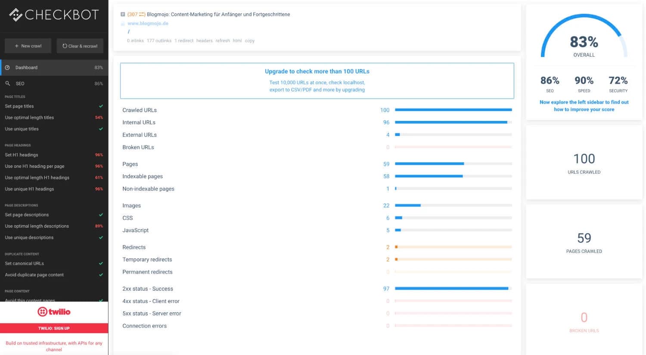Select Use optimal length descriptions rule
646x355 pixels.
(37, 226)
